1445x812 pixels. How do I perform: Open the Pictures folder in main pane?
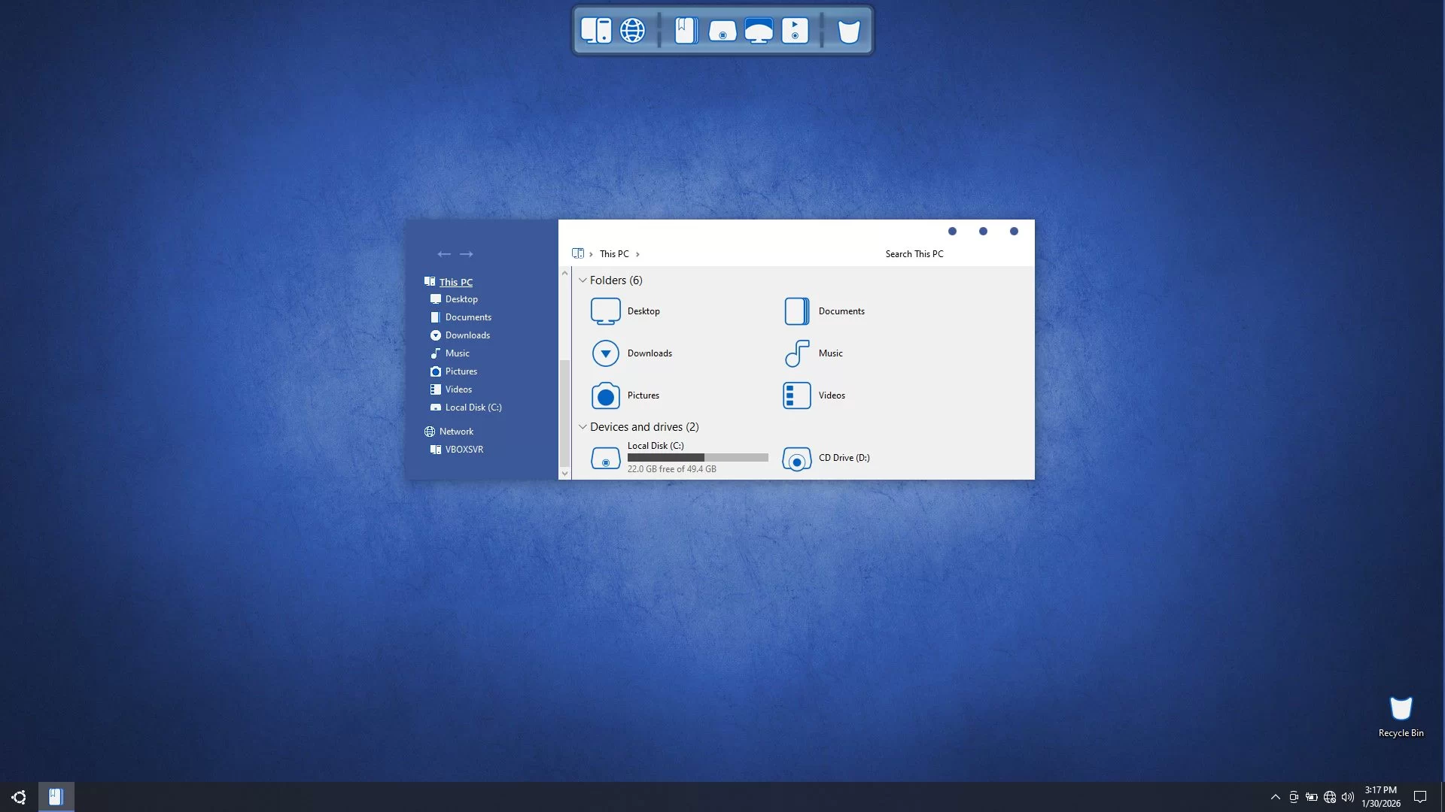pos(606,395)
